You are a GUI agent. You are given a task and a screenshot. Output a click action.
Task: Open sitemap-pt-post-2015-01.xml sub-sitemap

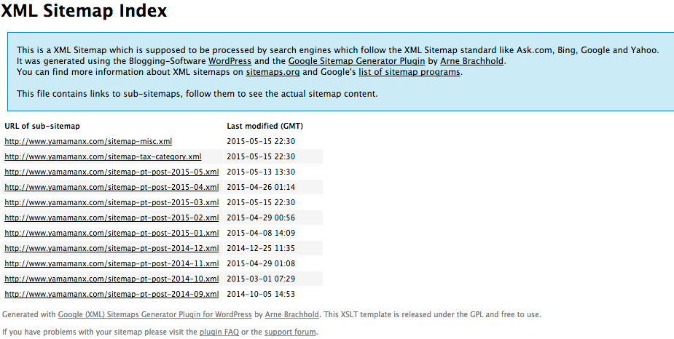tap(111, 233)
